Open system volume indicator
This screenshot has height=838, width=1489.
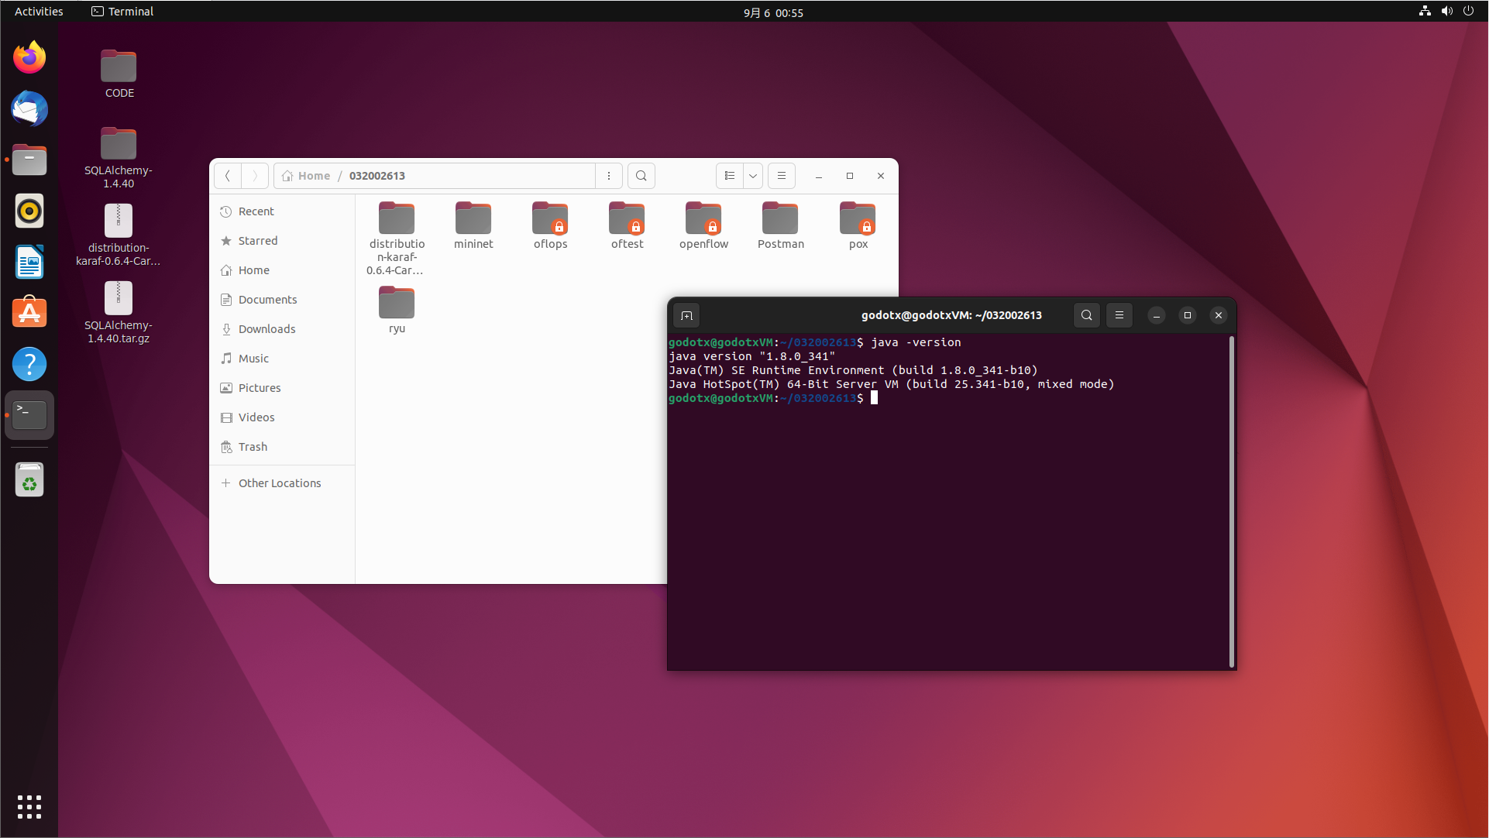pos(1446,12)
